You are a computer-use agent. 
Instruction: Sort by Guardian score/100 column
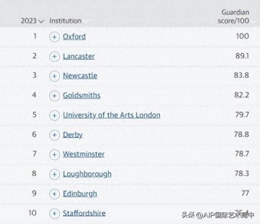pos(233,17)
